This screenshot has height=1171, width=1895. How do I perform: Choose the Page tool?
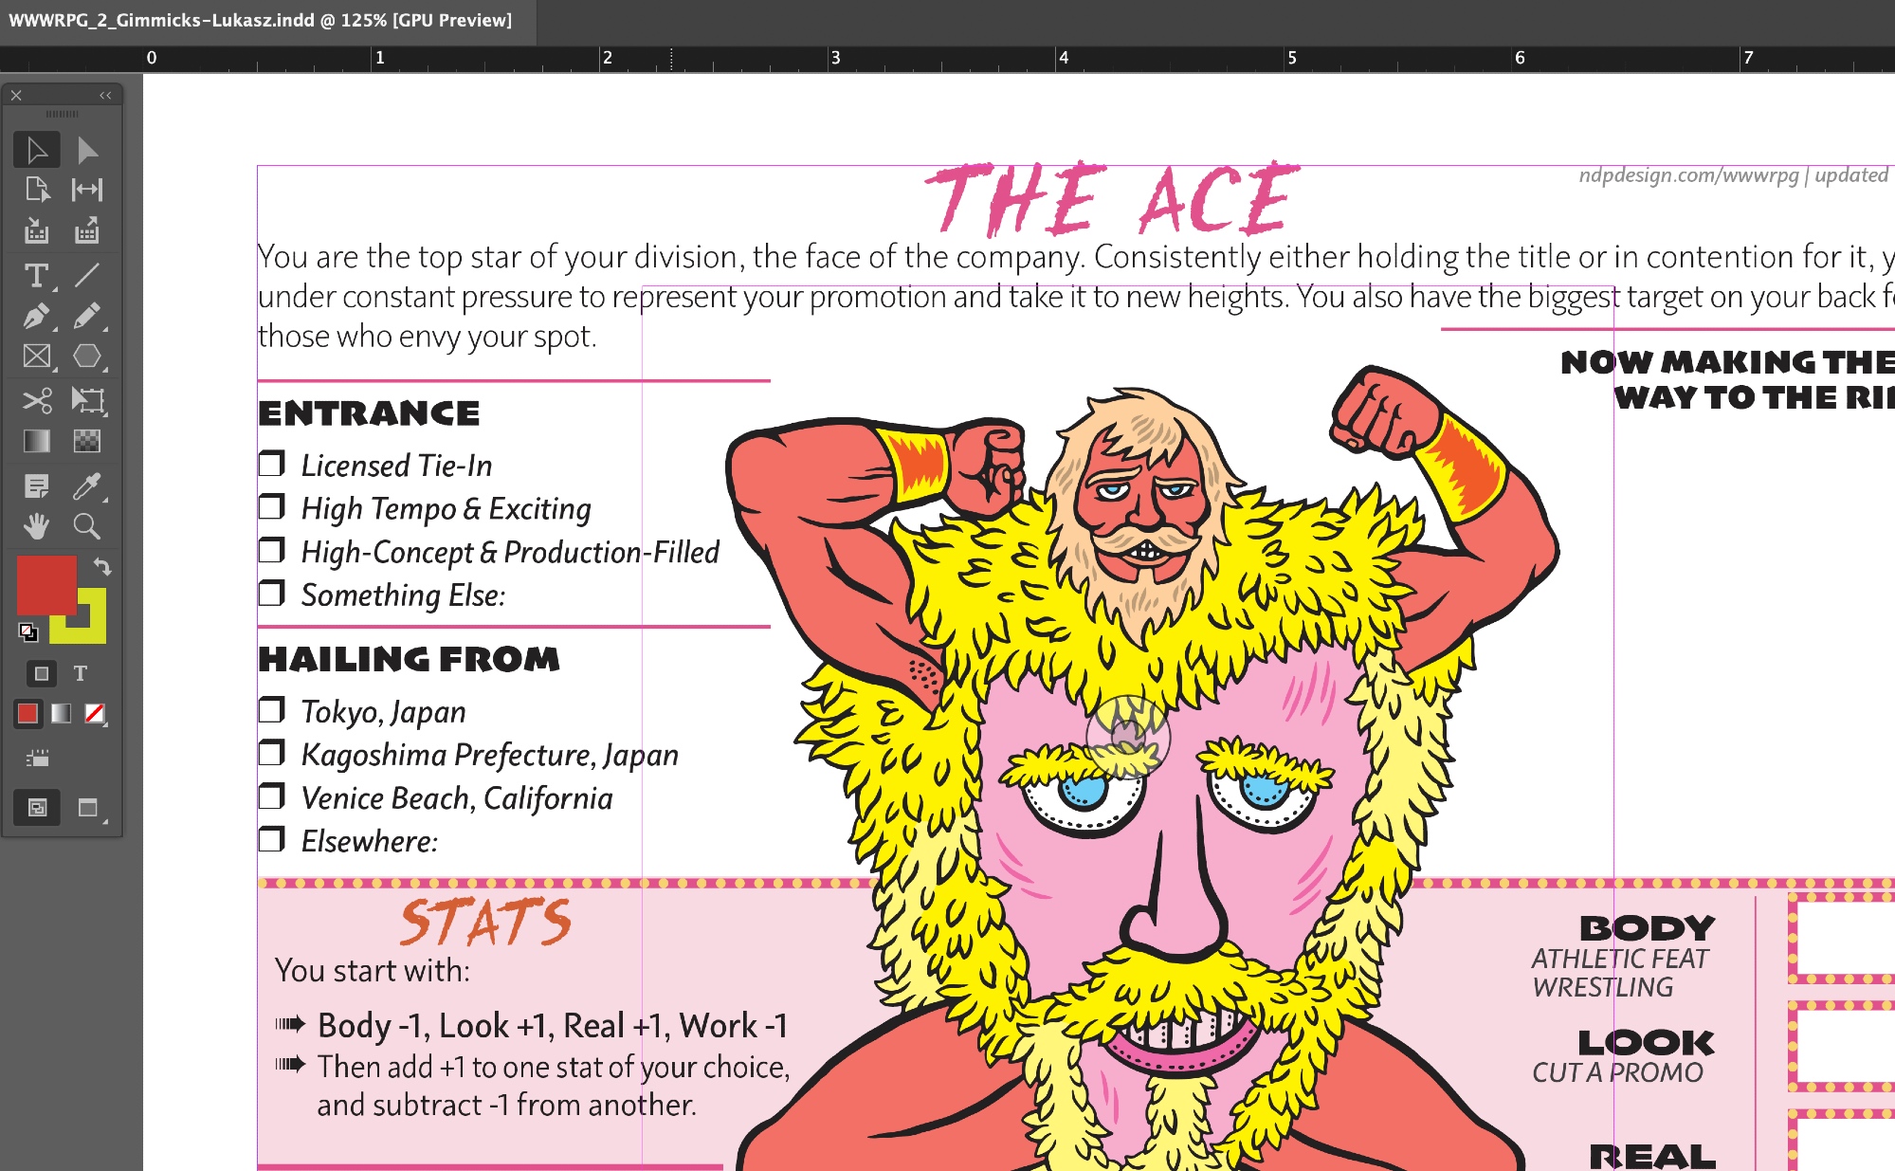tap(37, 190)
